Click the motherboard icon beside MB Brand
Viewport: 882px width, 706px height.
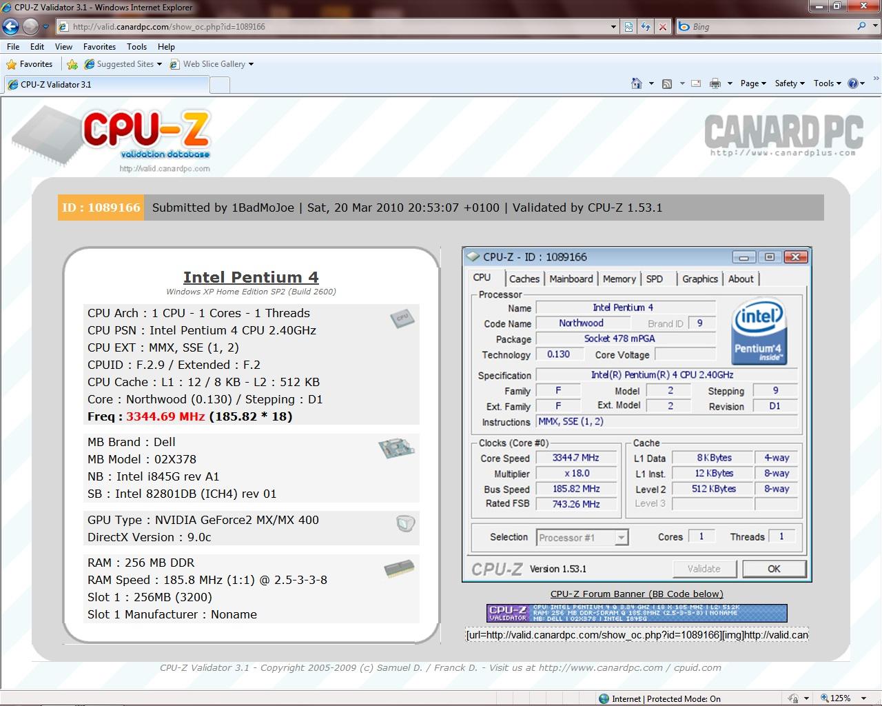coord(396,448)
